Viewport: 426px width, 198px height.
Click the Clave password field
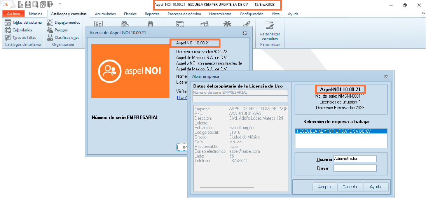[355, 168]
